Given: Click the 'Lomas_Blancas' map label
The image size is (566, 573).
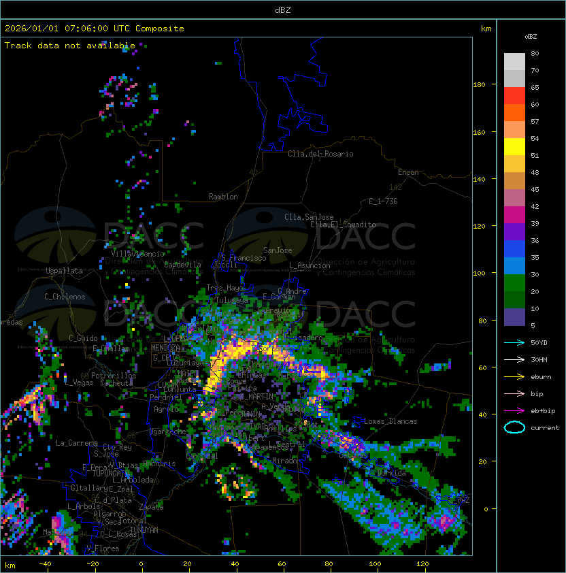Looking at the screenshot, I should 390,421.
